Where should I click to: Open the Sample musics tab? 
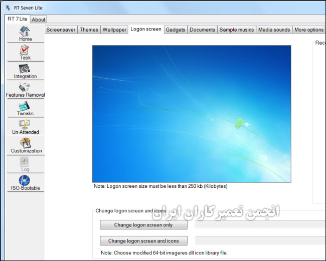point(237,30)
